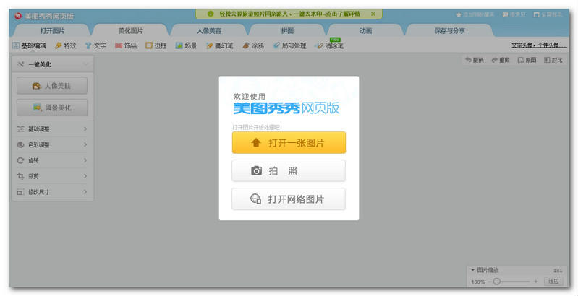The image size is (578, 296).
Task: Open the 饰品 accessories tool
Action: 126,46
